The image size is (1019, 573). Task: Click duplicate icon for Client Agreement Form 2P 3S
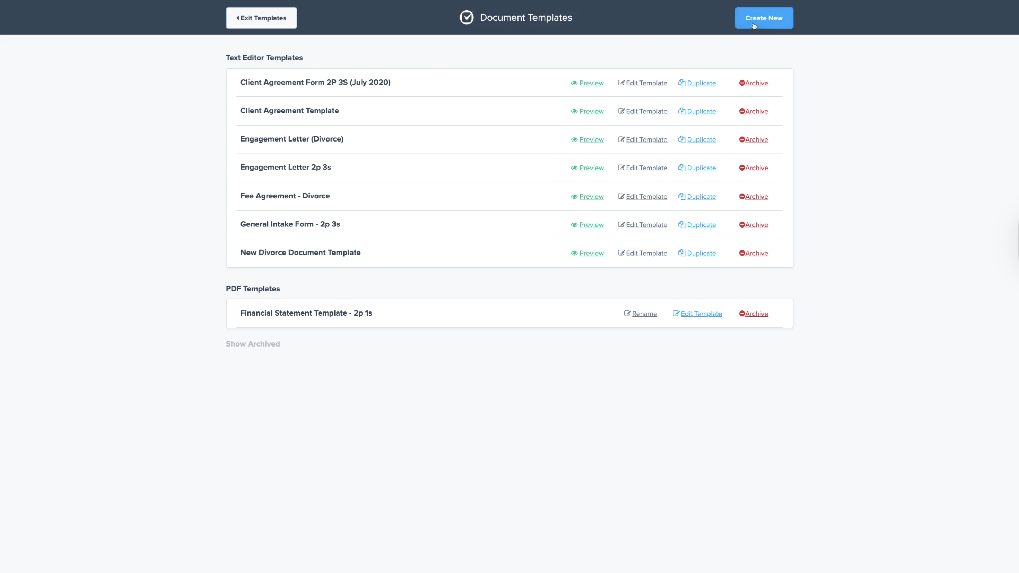681,83
